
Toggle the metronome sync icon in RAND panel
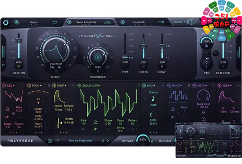pos(173,109)
